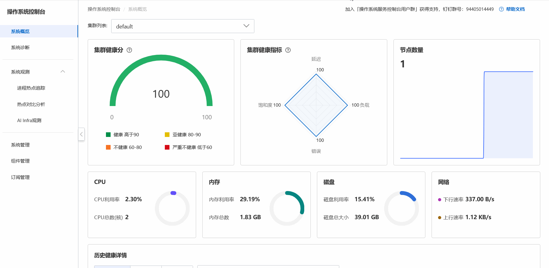The width and height of the screenshot is (549, 268).
Task: Toggle the red 严重不健康 低于60 legend
Action: (188, 147)
